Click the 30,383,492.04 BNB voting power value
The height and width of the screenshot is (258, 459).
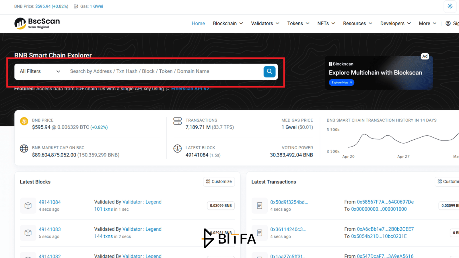(x=291, y=155)
